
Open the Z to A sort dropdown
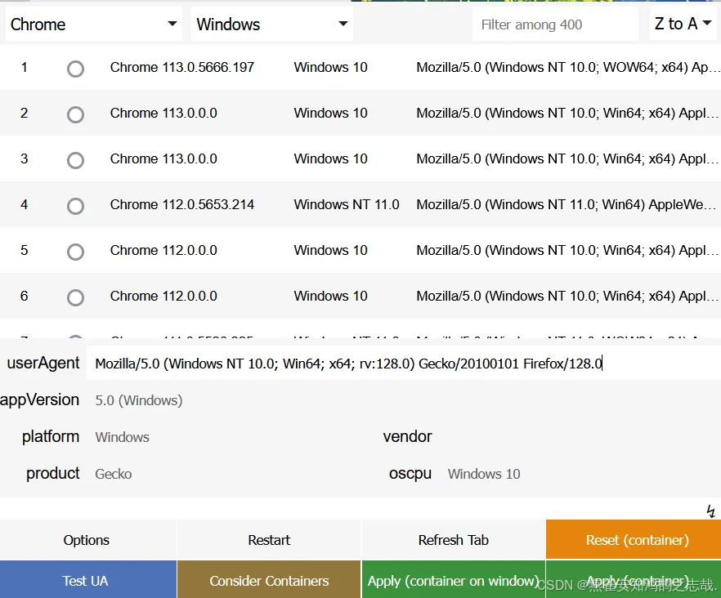[683, 24]
